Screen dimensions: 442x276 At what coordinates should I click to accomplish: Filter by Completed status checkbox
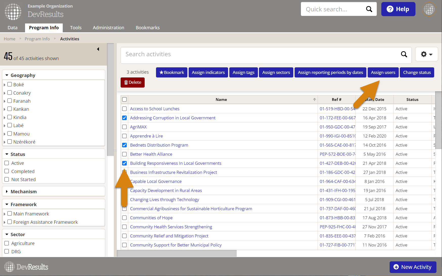click(x=7, y=171)
